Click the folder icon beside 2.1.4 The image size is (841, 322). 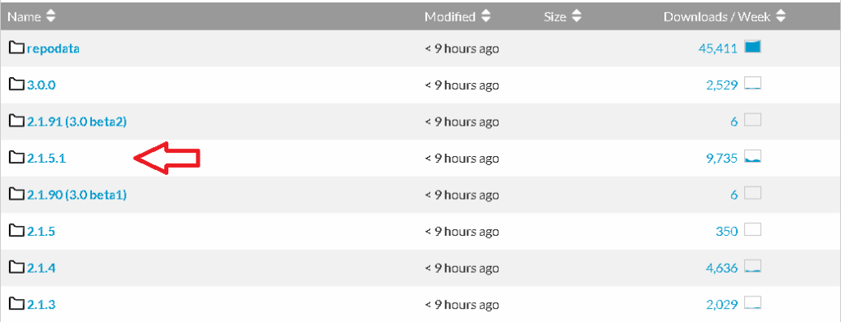[16, 267]
